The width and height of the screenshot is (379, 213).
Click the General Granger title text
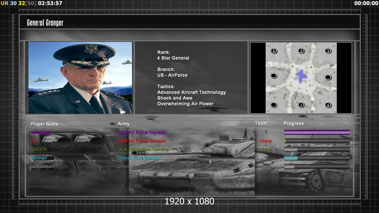pyautogui.click(x=45, y=23)
